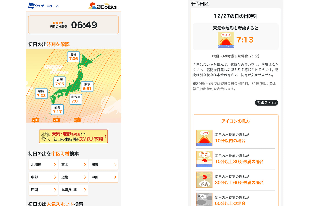Select the 福岡 7:23 map label
The image size is (309, 206).
tap(41, 93)
